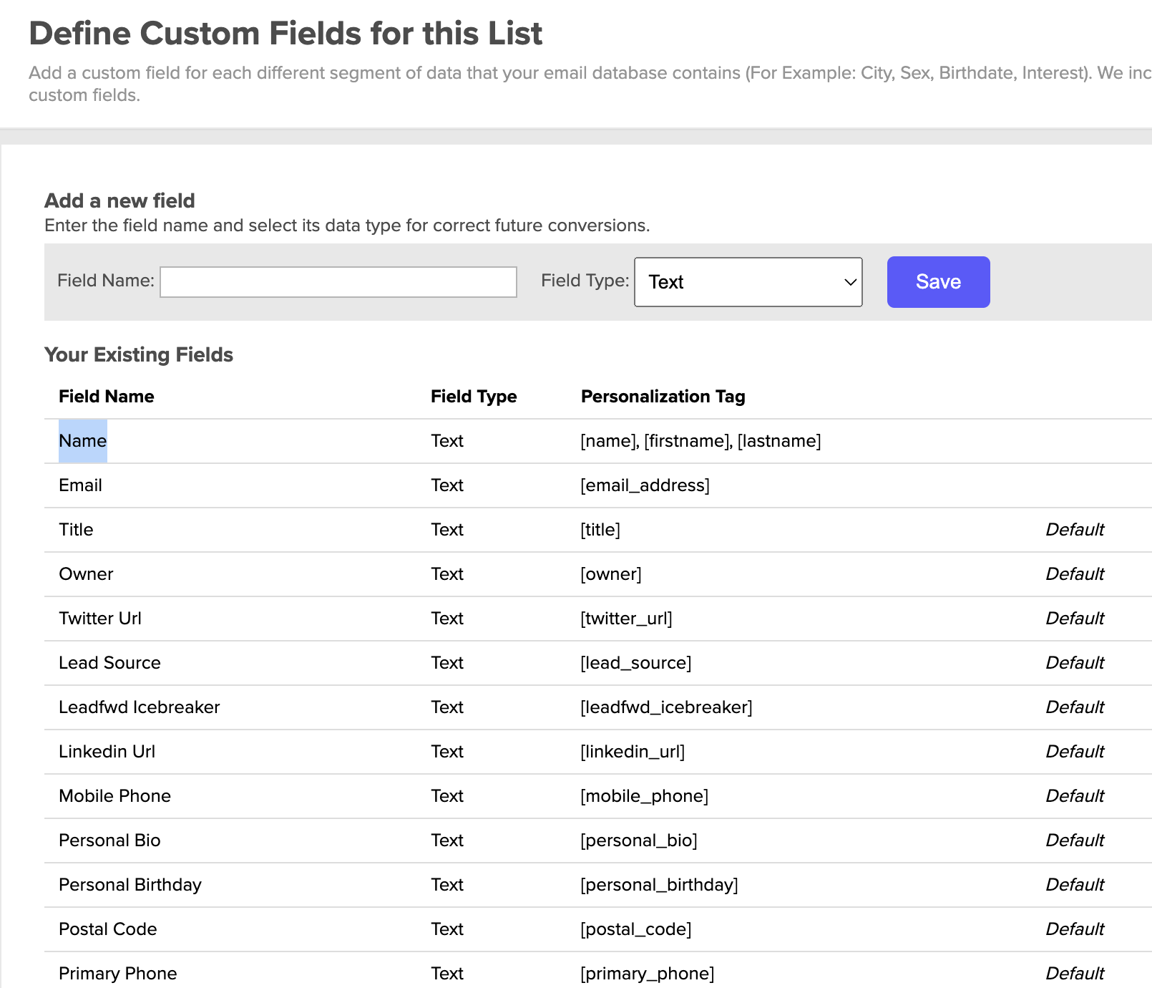Click the [name], [firstname], [lastname] tag
The image size is (1152, 988).
click(701, 441)
